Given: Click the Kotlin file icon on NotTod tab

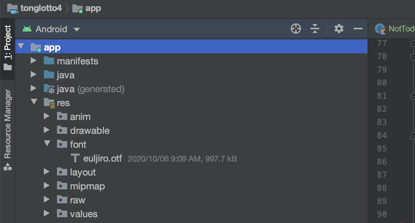Looking at the screenshot, I should (380, 29).
